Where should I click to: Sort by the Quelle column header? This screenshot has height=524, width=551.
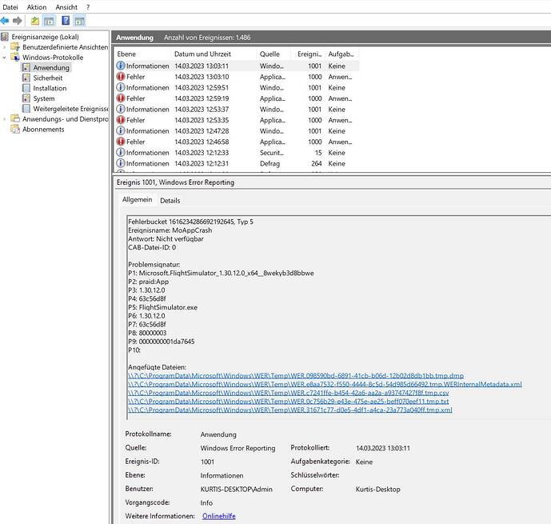270,54
